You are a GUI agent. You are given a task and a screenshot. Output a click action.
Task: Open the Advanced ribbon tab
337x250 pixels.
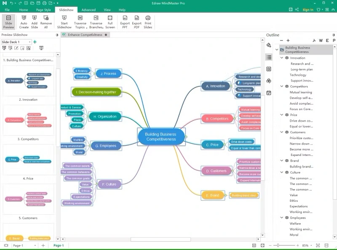coord(88,10)
